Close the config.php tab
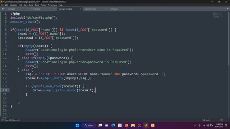This screenshot has width=230, height=129. [x=131, y=9]
